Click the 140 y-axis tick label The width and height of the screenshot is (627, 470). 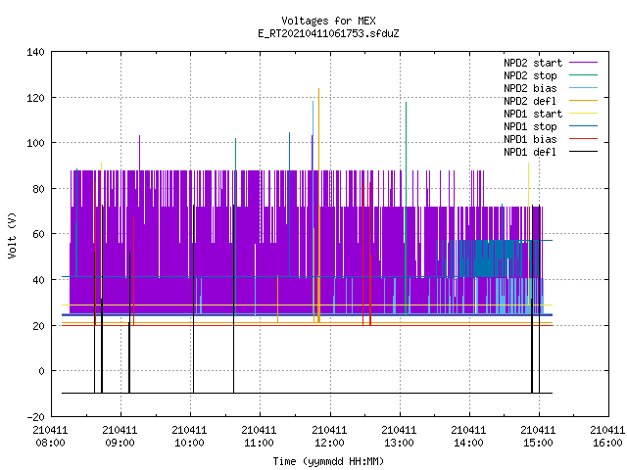point(35,52)
